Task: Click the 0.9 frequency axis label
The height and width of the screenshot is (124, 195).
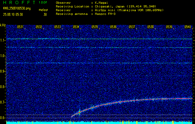Action: coord(2,71)
